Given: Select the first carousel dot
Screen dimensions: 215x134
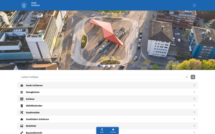Looking at the screenshot, I should tap(99, 66).
